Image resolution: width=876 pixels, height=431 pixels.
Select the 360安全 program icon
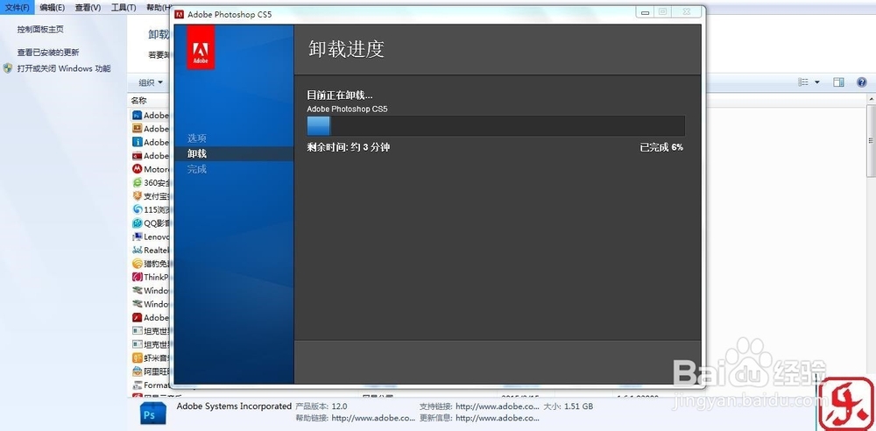(x=137, y=182)
